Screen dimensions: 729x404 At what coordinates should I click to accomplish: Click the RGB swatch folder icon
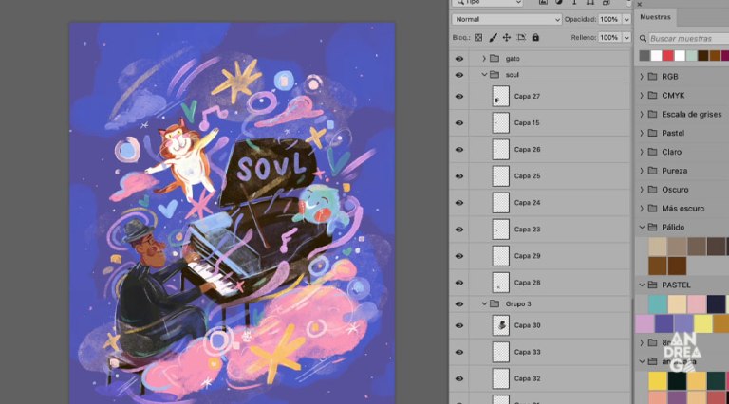[x=653, y=77]
